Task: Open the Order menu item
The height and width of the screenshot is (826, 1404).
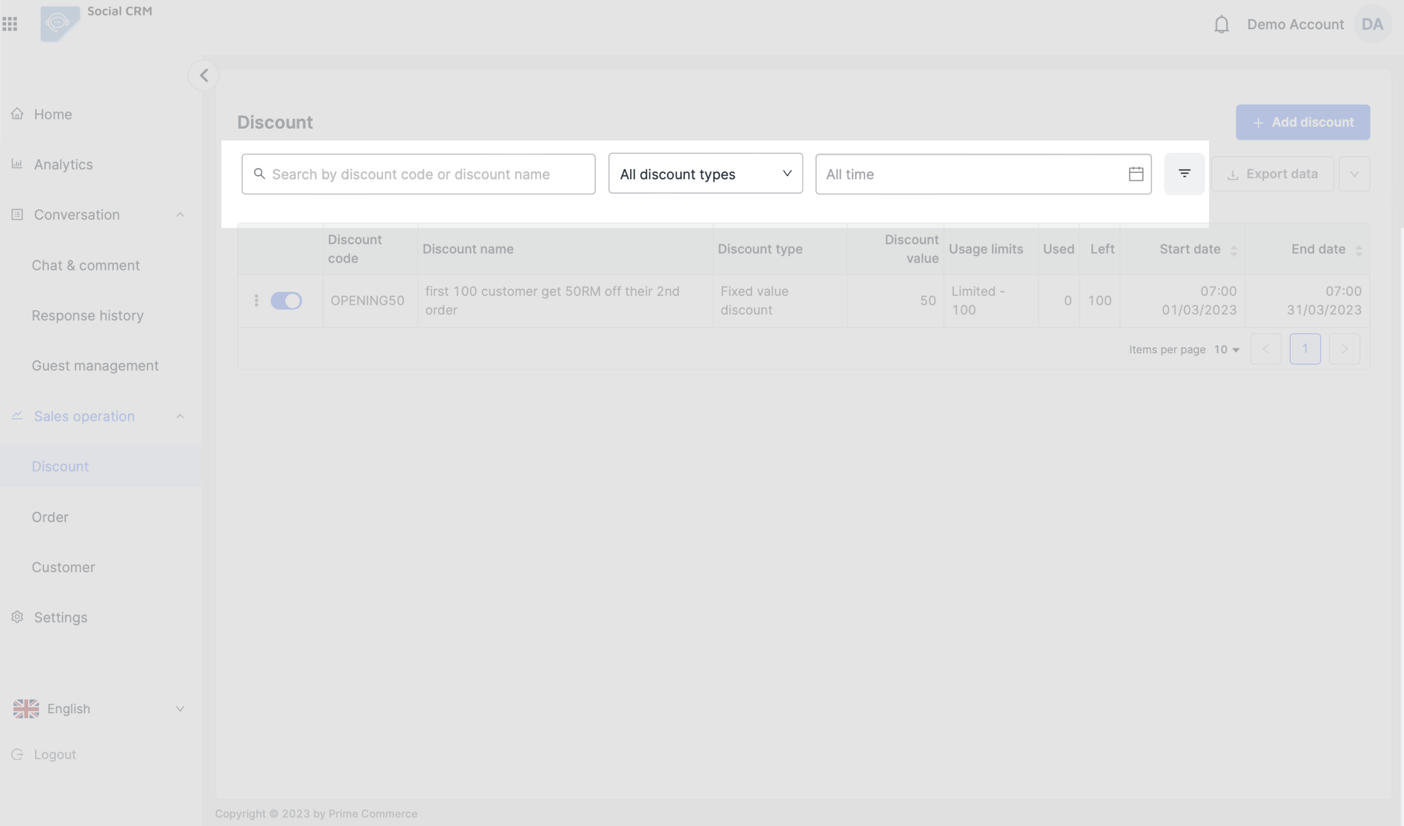Action: (50, 517)
